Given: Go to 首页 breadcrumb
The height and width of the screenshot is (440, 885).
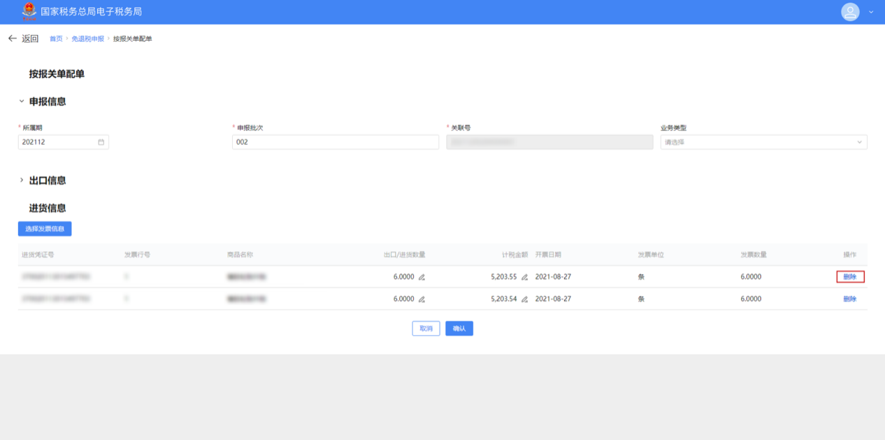Looking at the screenshot, I should [x=56, y=39].
